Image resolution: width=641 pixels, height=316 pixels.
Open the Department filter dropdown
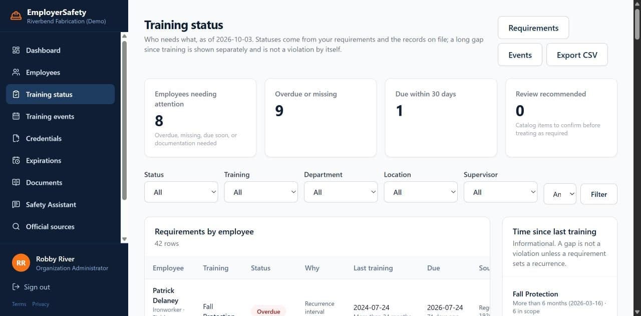pos(341,192)
